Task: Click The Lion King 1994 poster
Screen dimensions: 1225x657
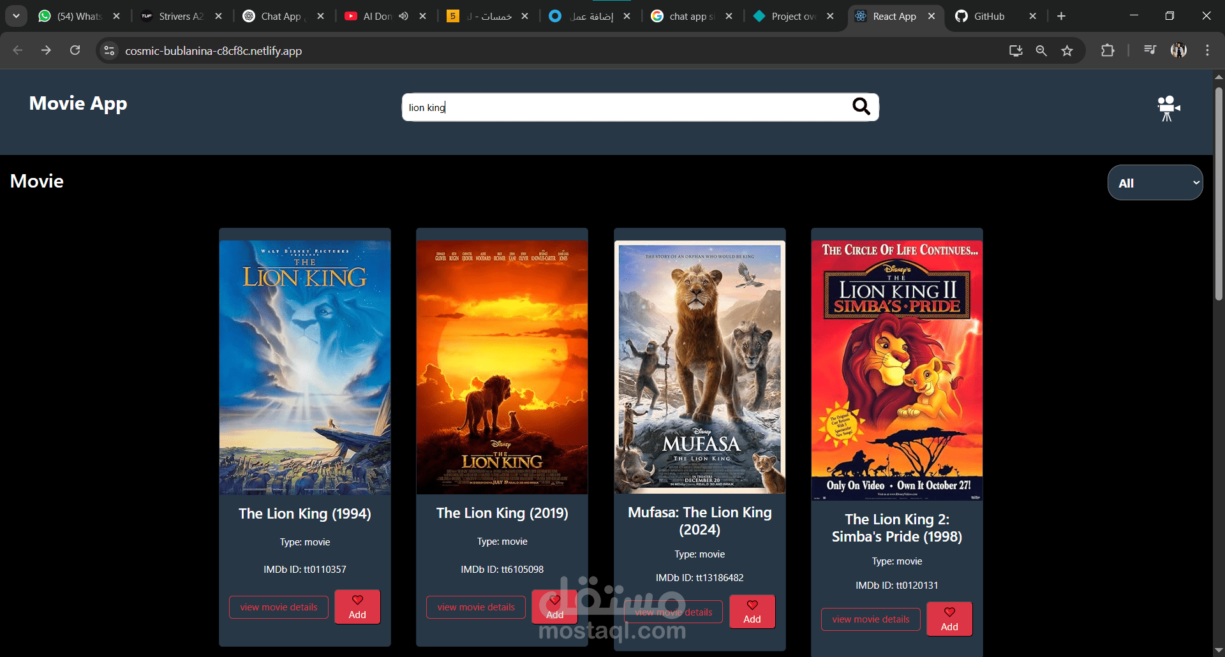Action: point(305,367)
